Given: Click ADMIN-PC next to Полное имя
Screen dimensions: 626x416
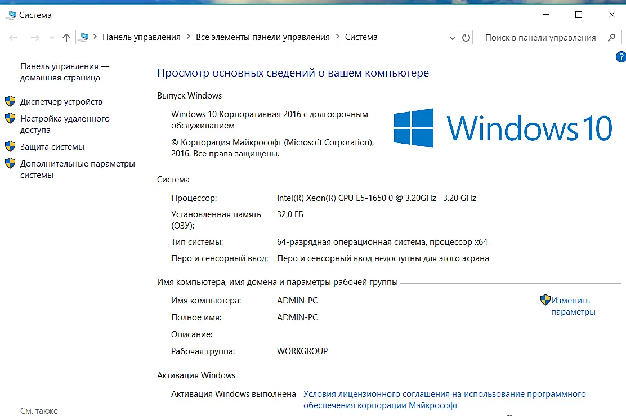Looking at the screenshot, I should (297, 317).
